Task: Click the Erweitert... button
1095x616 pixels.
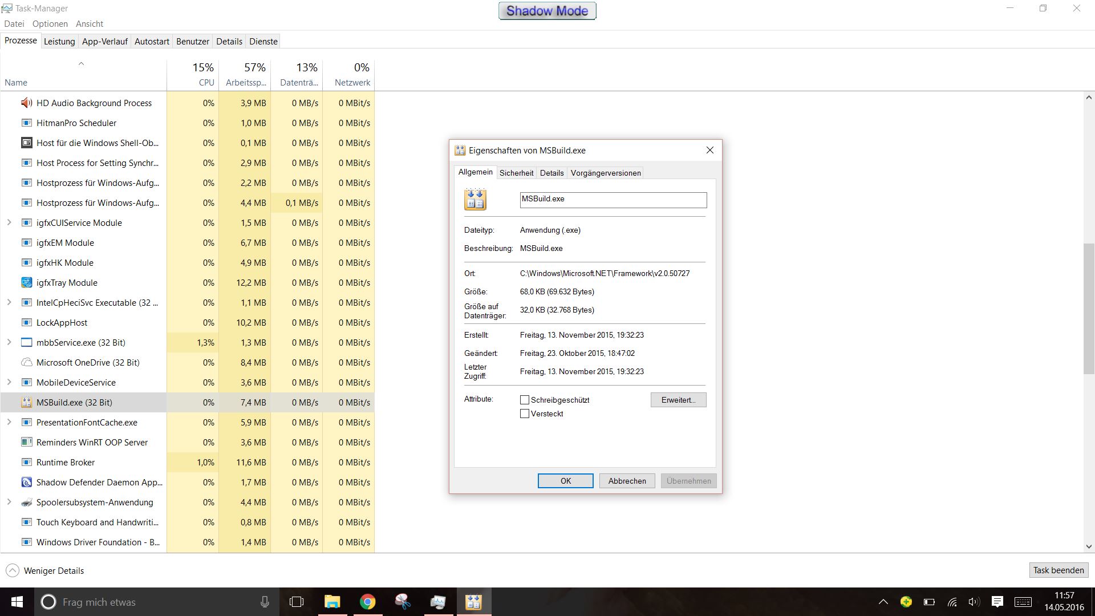Action: tap(678, 400)
